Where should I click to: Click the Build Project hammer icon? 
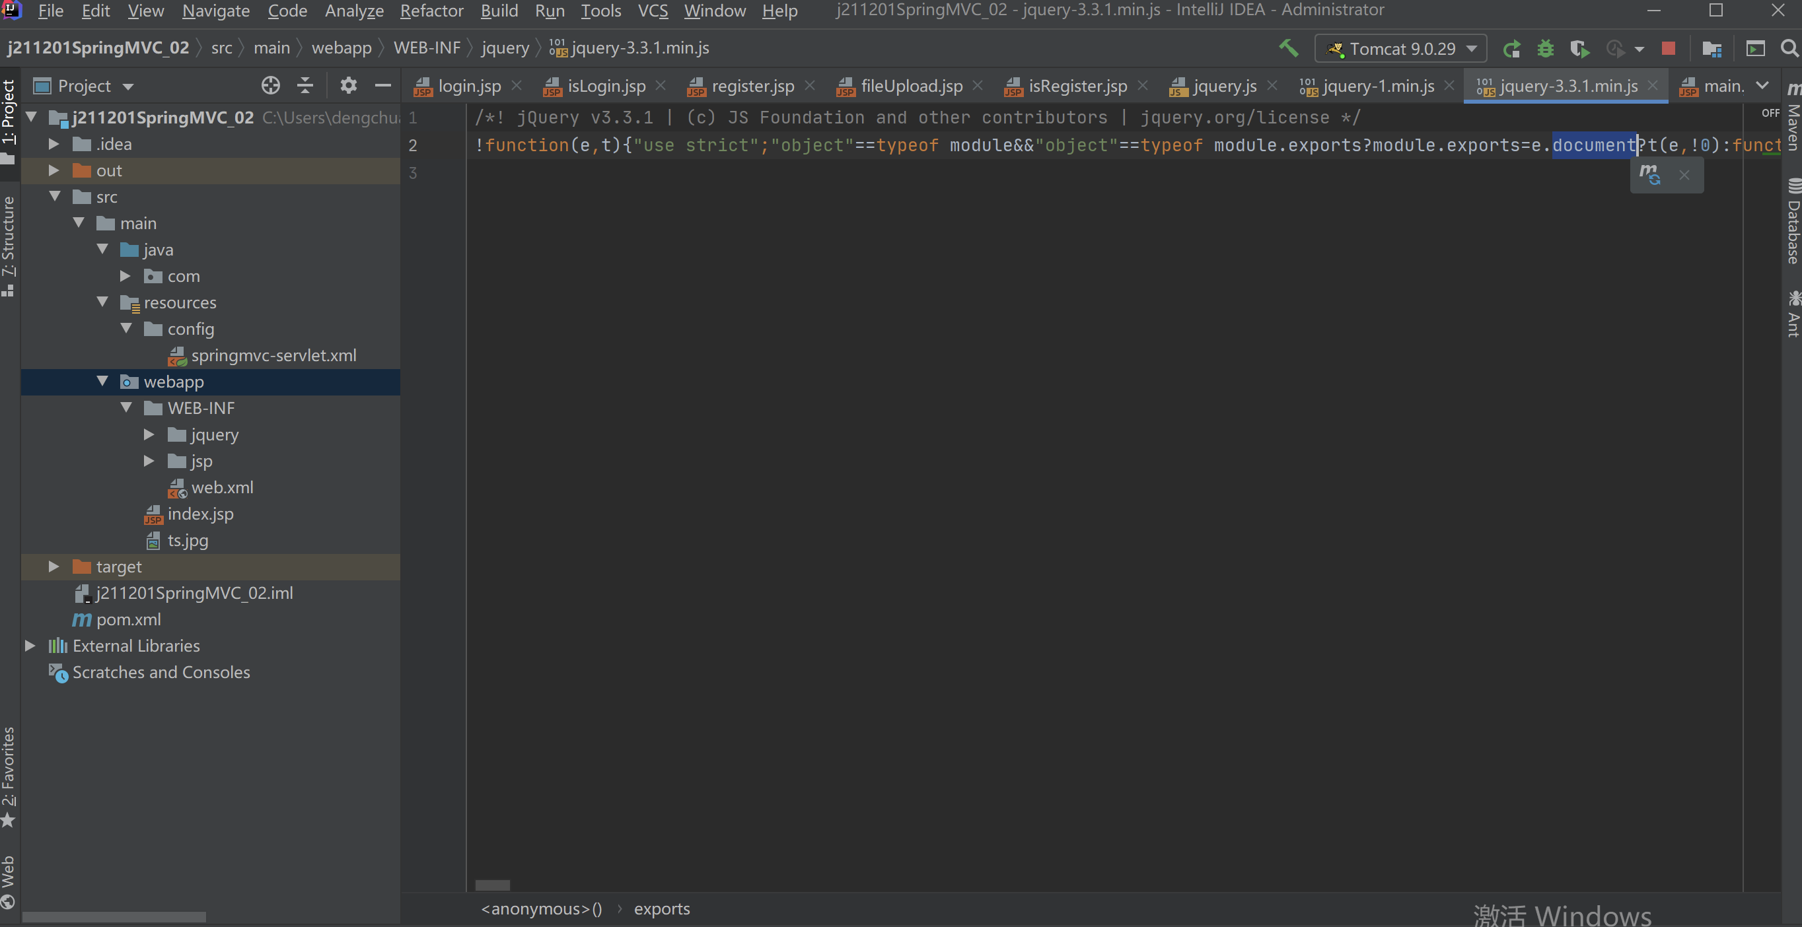(1289, 48)
